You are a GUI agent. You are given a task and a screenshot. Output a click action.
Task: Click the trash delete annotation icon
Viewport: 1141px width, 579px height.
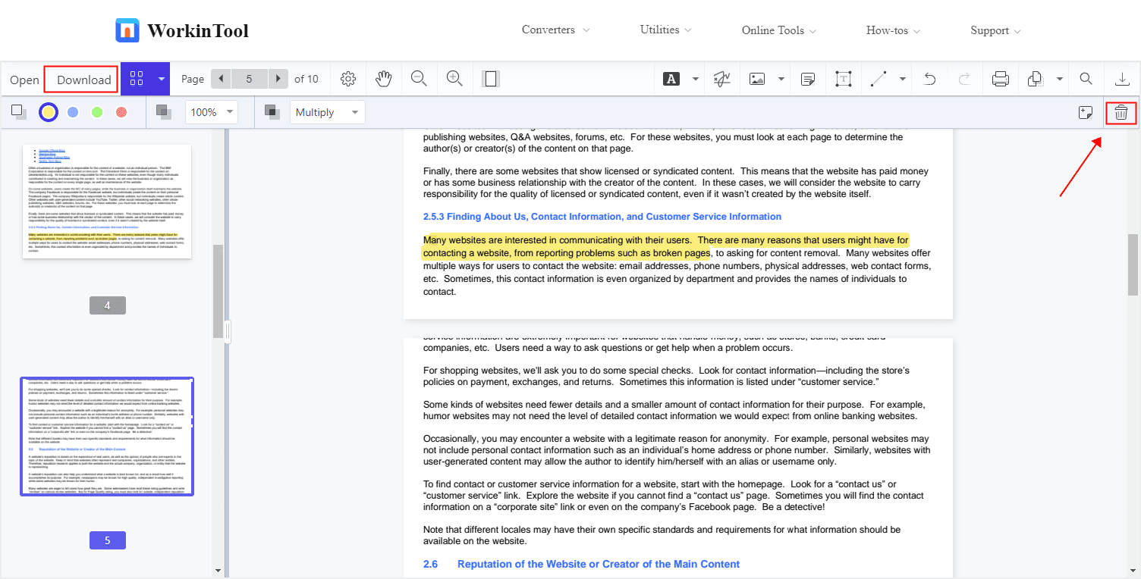point(1121,113)
